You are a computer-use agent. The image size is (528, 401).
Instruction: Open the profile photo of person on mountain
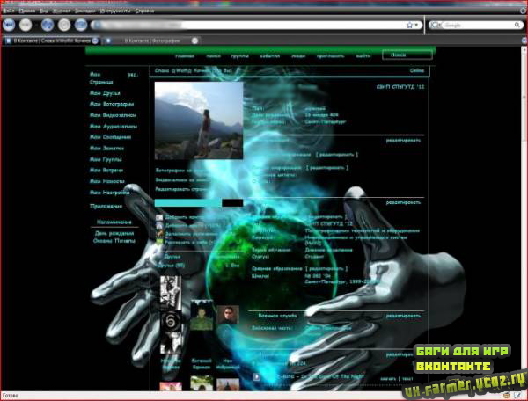[x=199, y=120]
